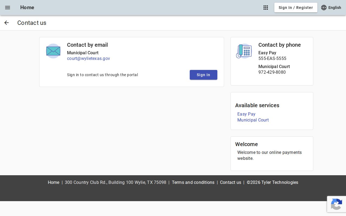Click the envelope email icon
The width and height of the screenshot is (346, 216).
tap(53, 51)
